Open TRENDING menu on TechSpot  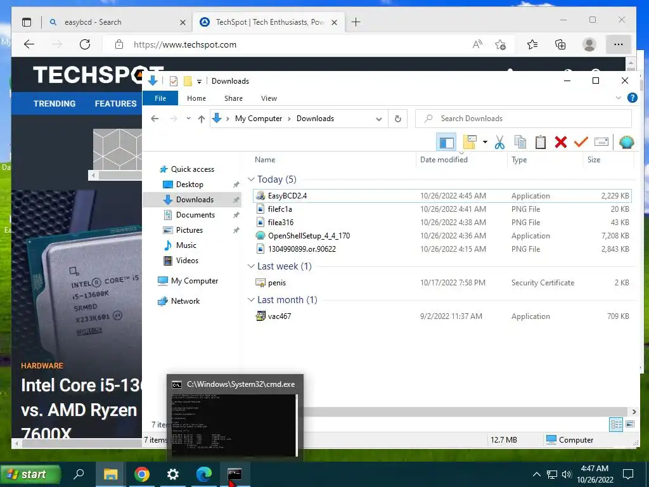pos(55,103)
